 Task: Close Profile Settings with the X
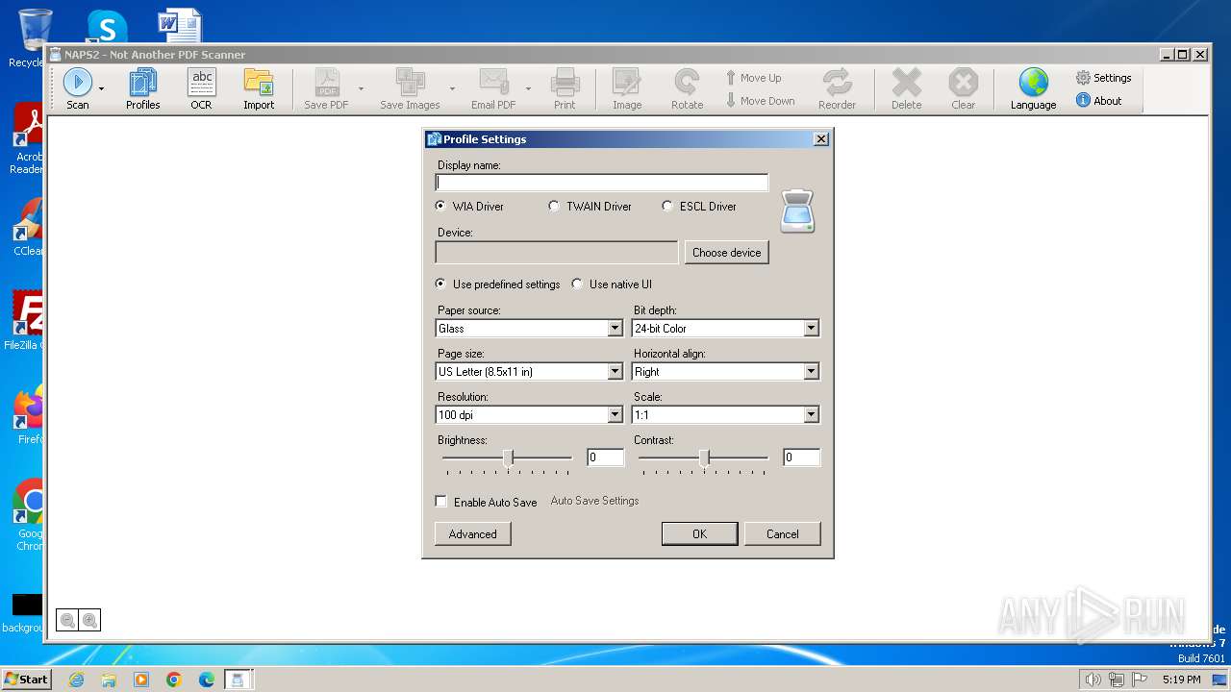[821, 139]
